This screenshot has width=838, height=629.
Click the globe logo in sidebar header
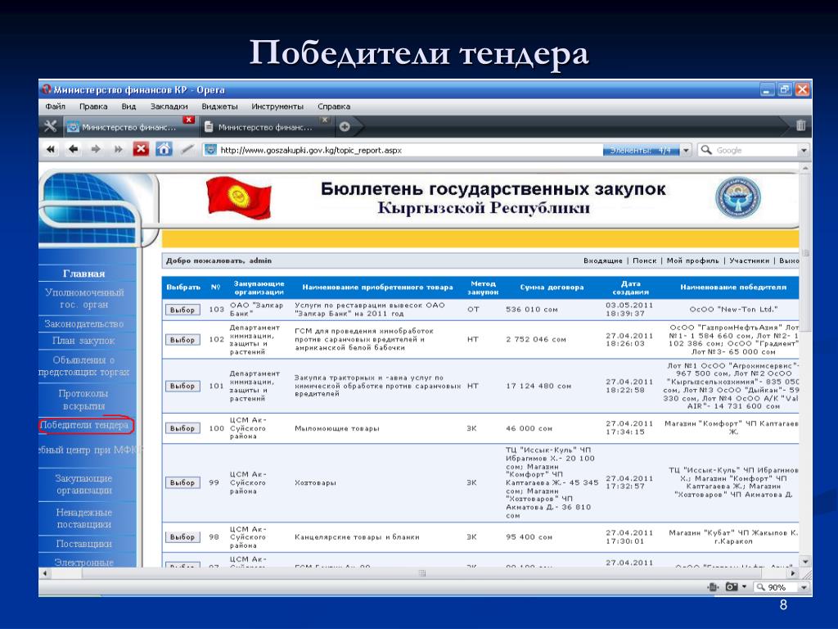click(x=90, y=209)
